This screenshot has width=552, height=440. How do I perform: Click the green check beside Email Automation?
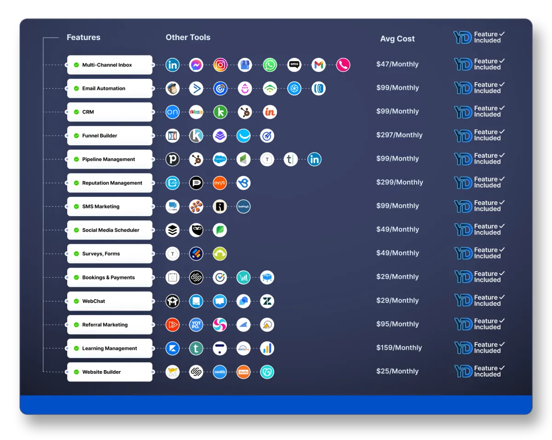pos(76,88)
